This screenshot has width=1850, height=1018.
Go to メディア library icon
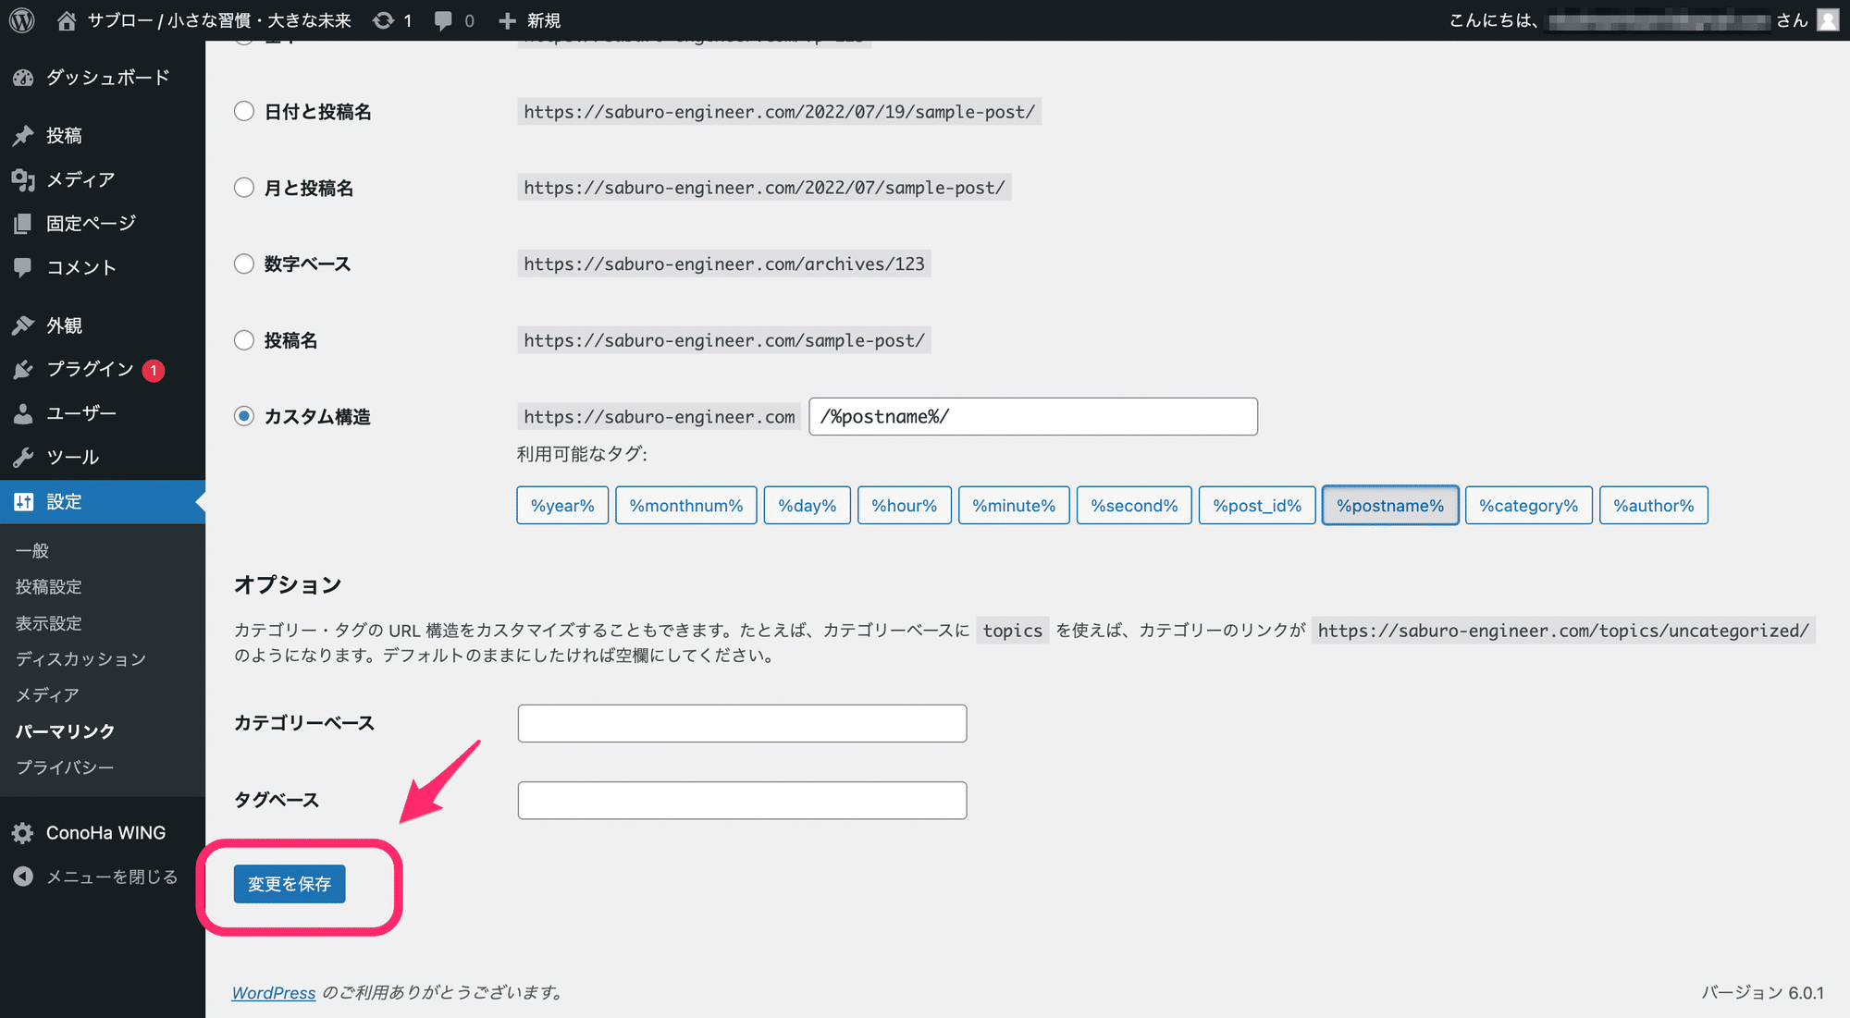pyautogui.click(x=23, y=179)
